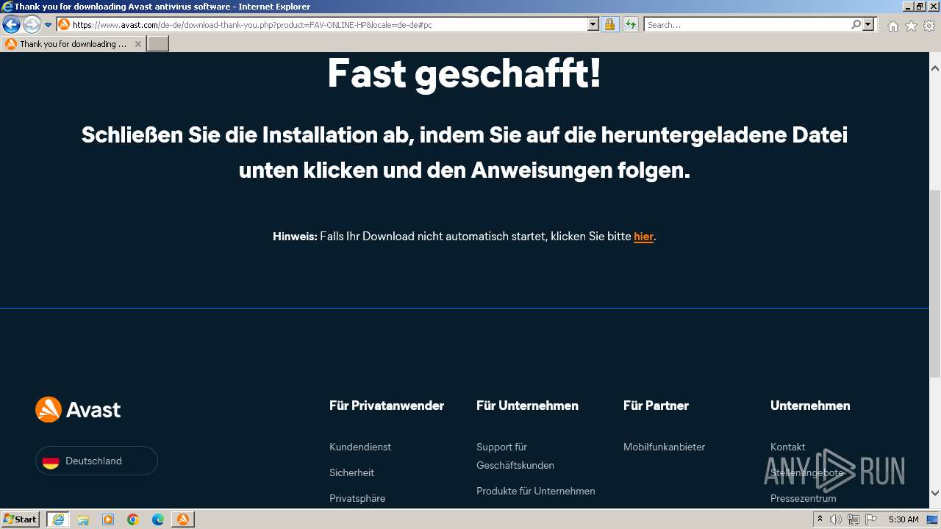Viewport: 941px width, 529px height.
Task: Click the Home icon
Action: 892,26
